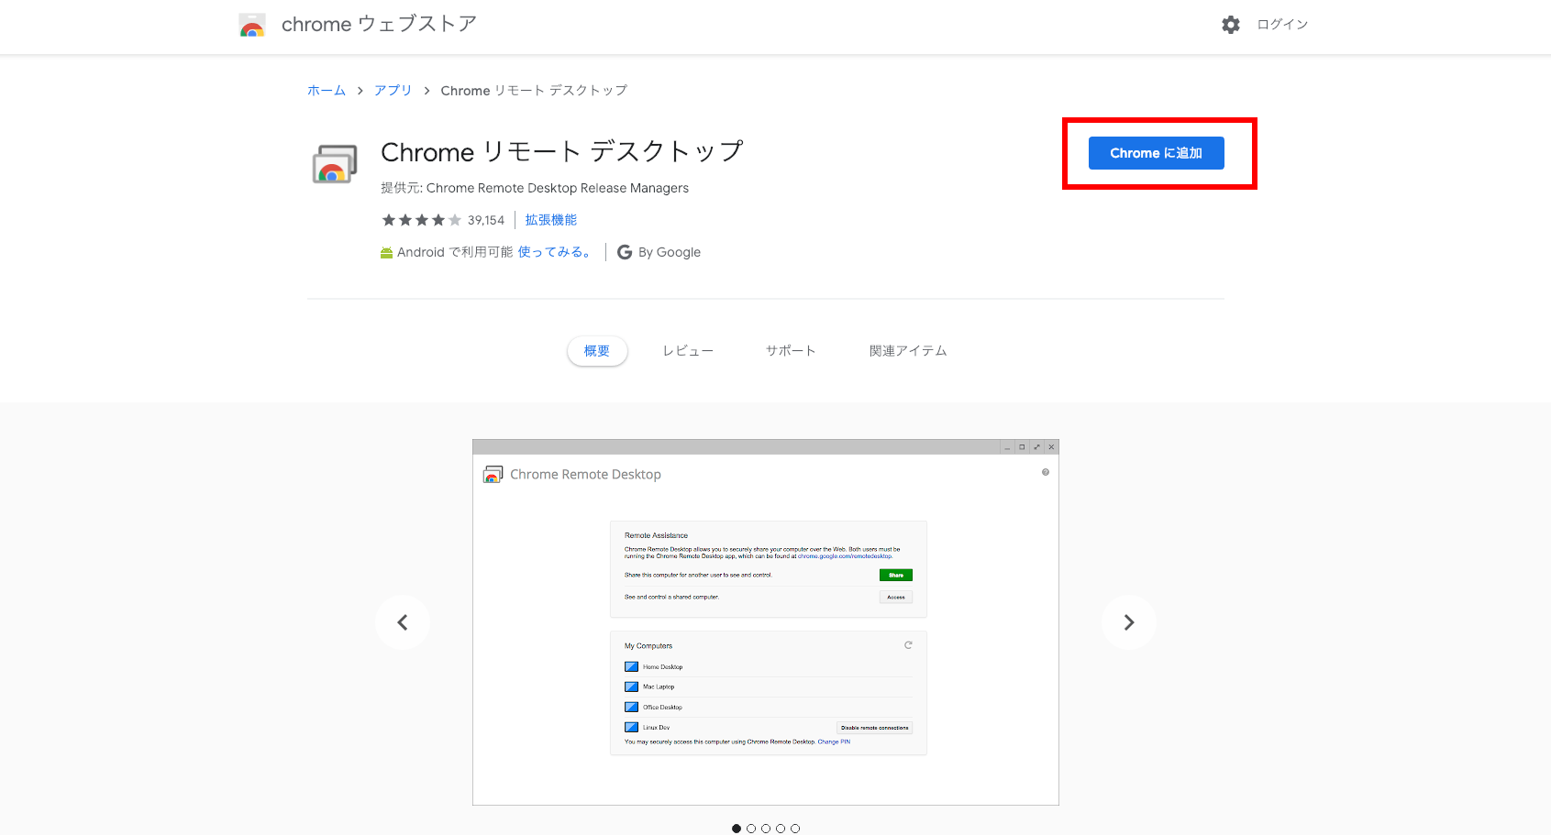Click the Chrome Remote Desktop screenshot image
1551x835 pixels.
766,622
